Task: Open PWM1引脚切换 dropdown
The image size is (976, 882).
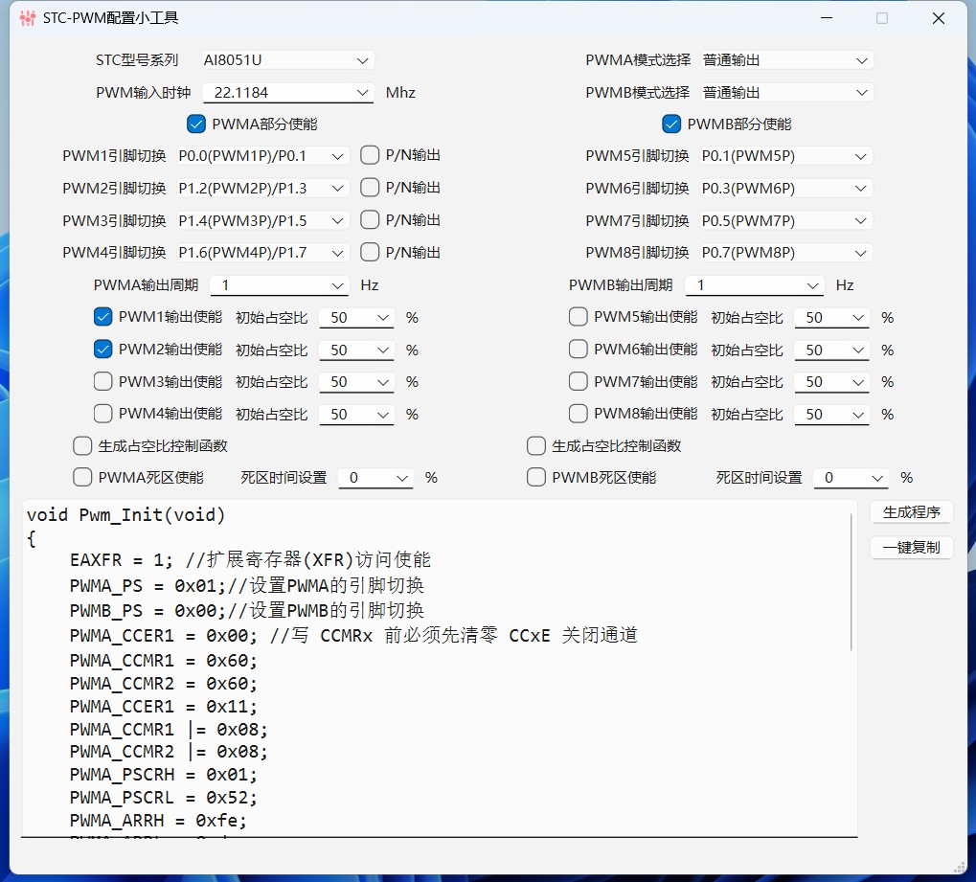Action: click(x=262, y=155)
